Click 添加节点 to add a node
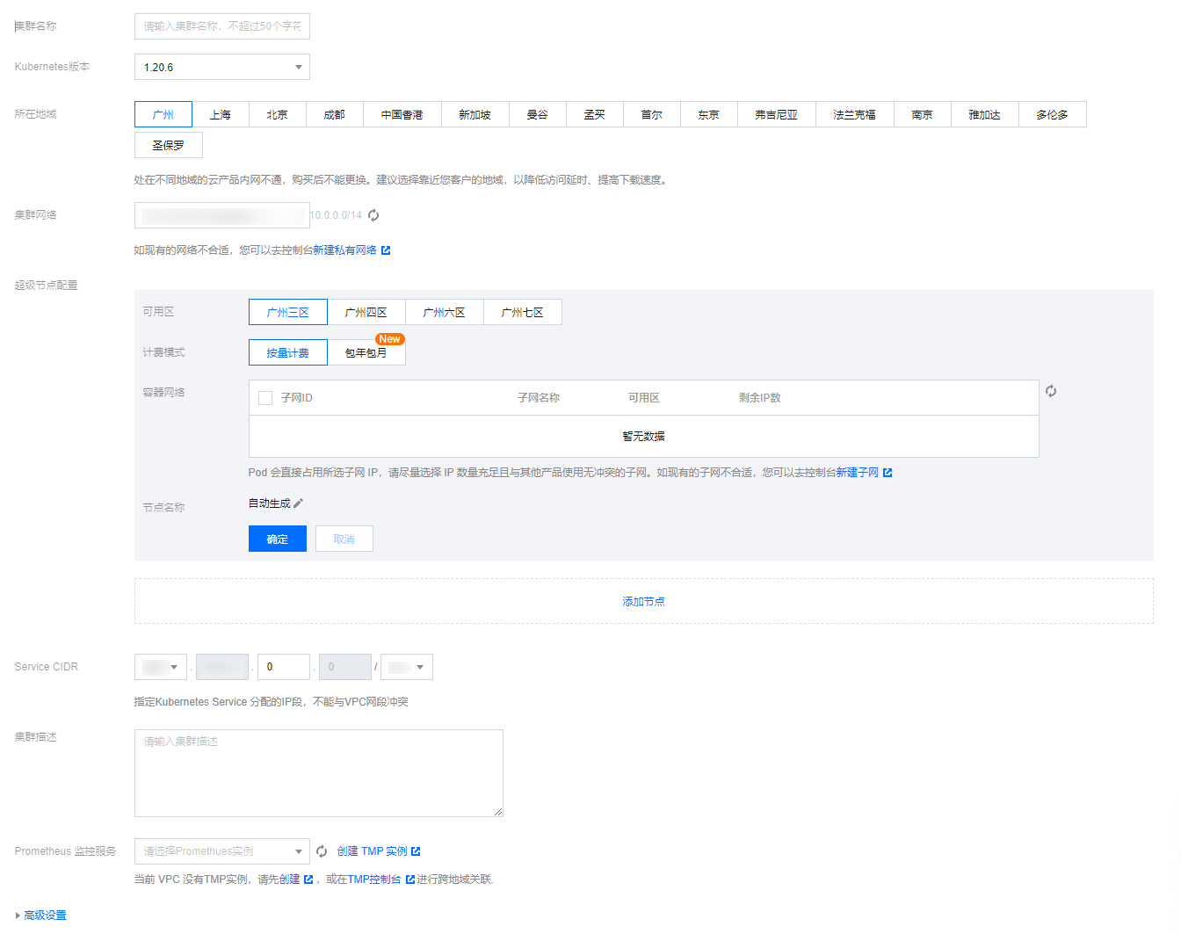Image resolution: width=1181 pixels, height=934 pixels. 643,601
